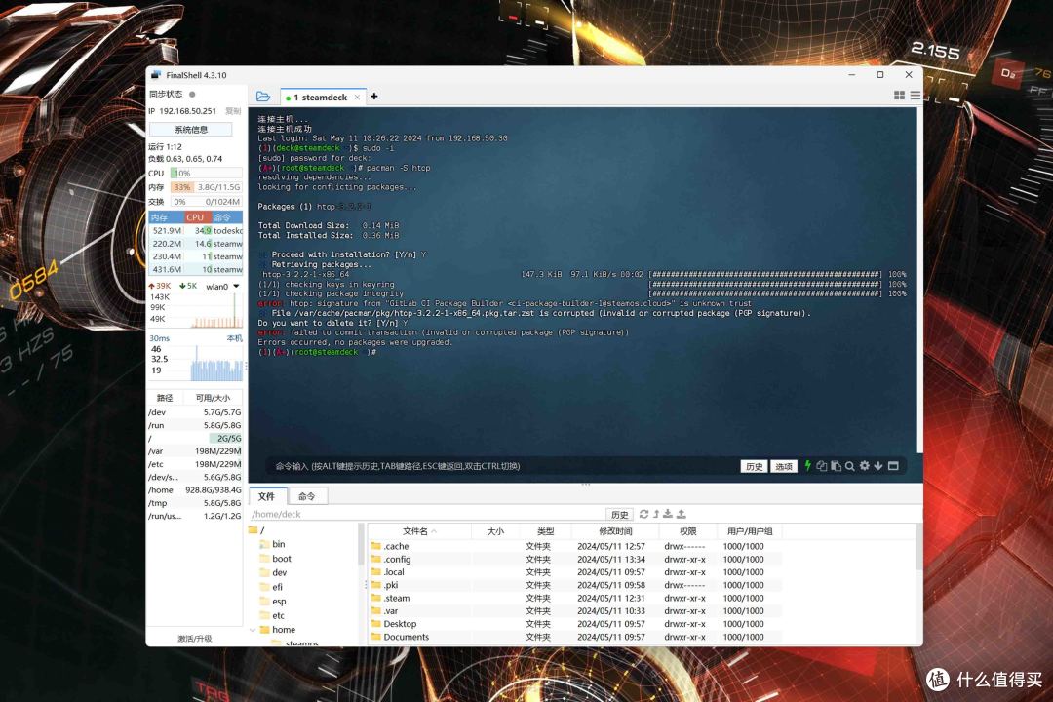
Task: Click the CPU usage progress bar
Action: coord(206,174)
